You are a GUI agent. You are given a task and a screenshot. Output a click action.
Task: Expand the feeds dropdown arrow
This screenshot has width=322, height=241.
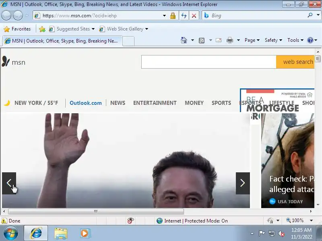point(211,40)
